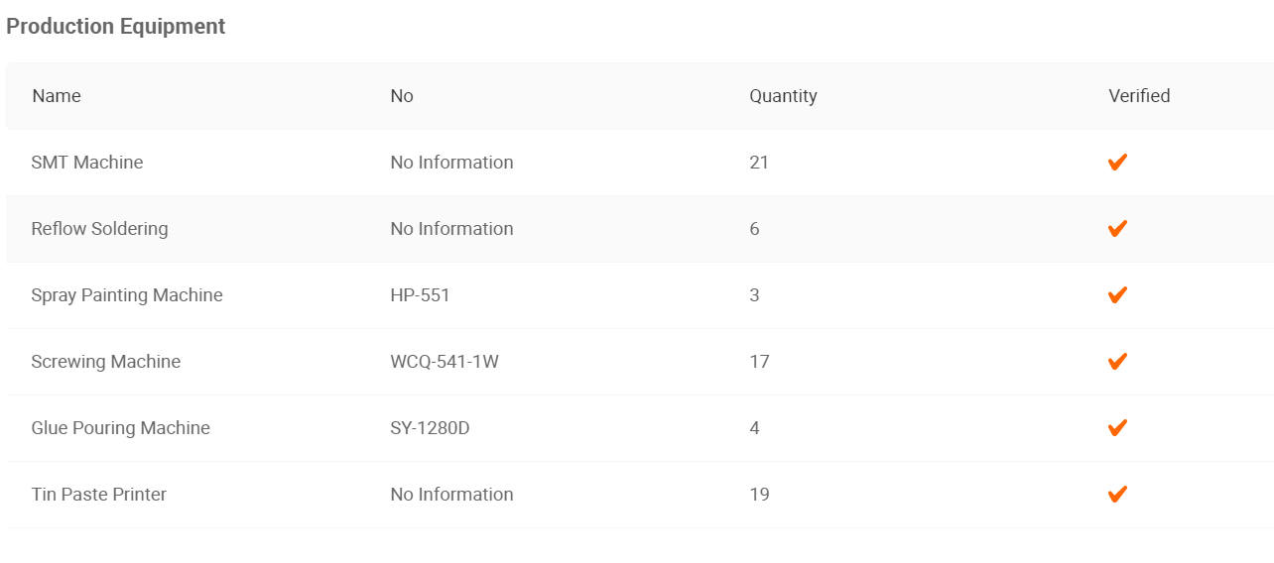Click the Production Equipment heading
The image size is (1274, 563).
pyautogui.click(x=116, y=27)
